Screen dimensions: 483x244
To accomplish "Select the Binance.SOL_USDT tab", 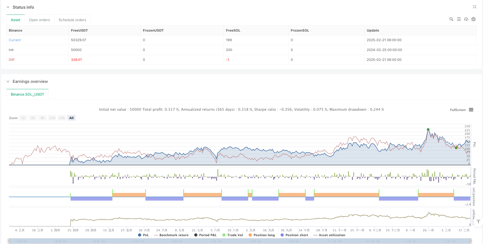I will coord(28,94).
